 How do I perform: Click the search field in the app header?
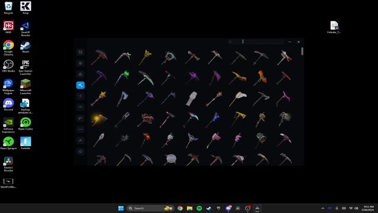(256, 41)
